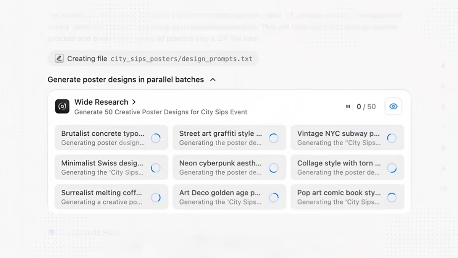Click the Generate poster designs in parallel heading
The image size is (458, 258).
click(126, 80)
